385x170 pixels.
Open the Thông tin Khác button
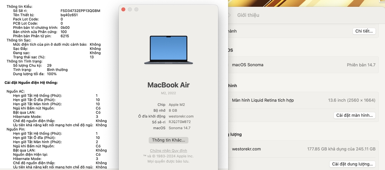(x=168, y=140)
